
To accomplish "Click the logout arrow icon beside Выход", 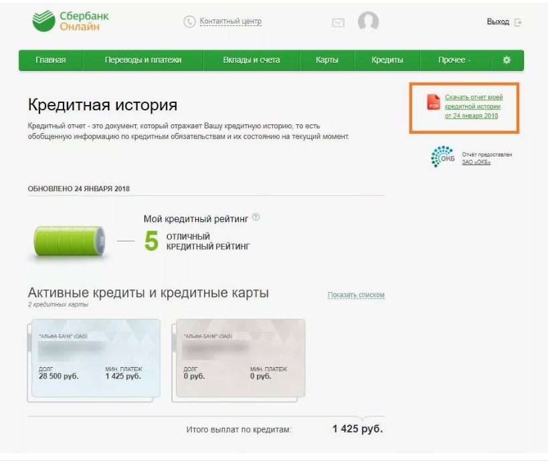I will (518, 23).
